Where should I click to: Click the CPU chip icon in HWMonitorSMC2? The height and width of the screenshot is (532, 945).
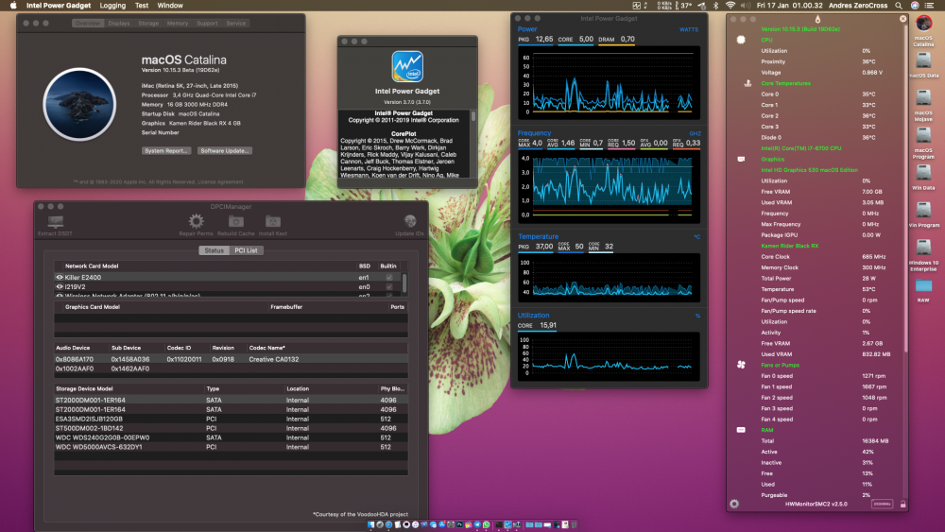741,40
